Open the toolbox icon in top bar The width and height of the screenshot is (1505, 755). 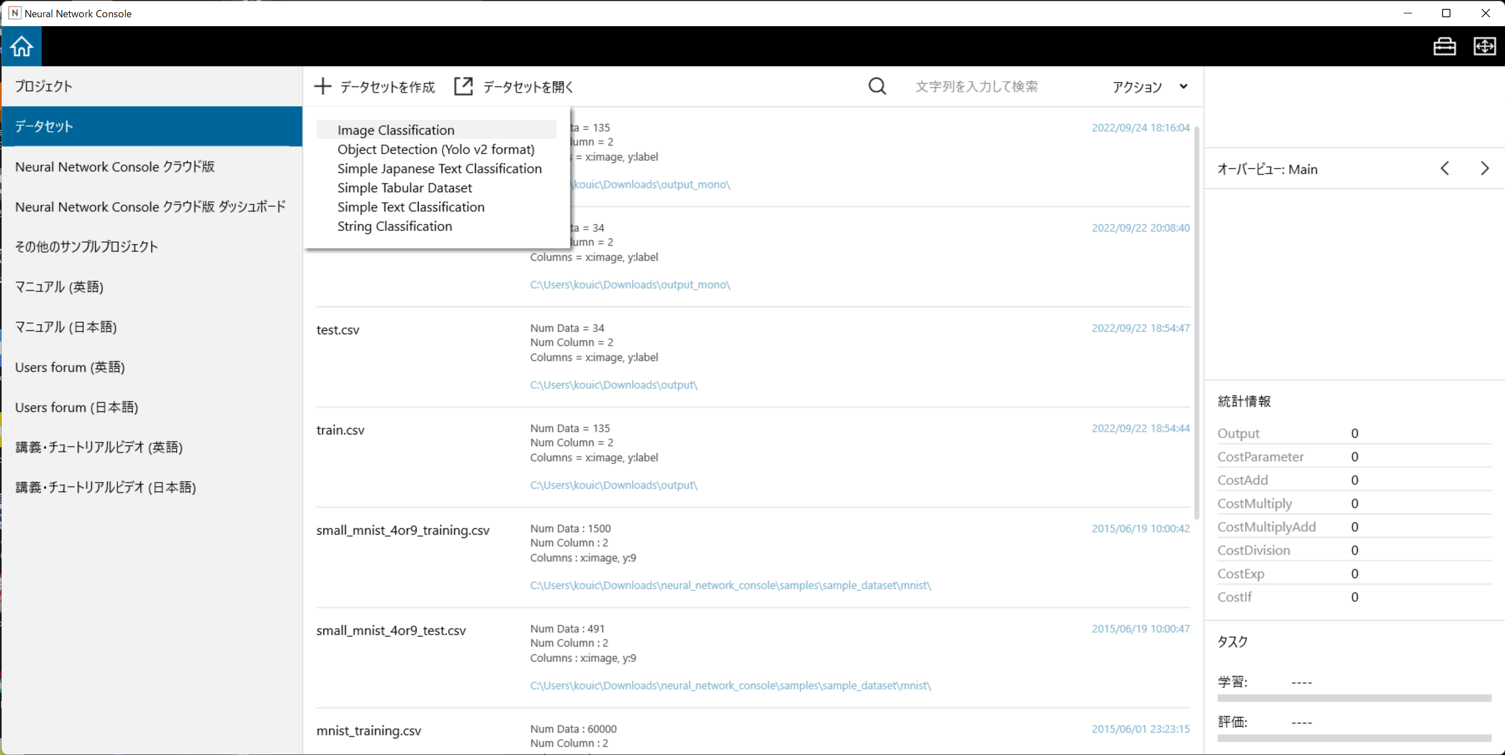coord(1444,46)
